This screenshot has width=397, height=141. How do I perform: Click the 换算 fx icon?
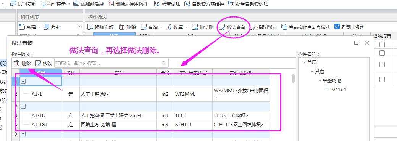pyautogui.click(x=169, y=27)
